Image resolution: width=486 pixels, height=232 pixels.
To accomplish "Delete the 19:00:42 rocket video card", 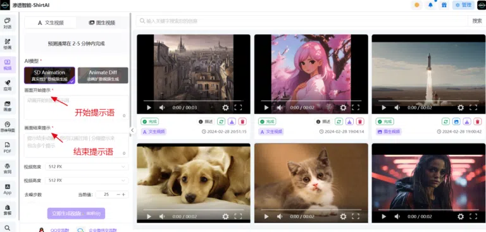I will [478, 122].
